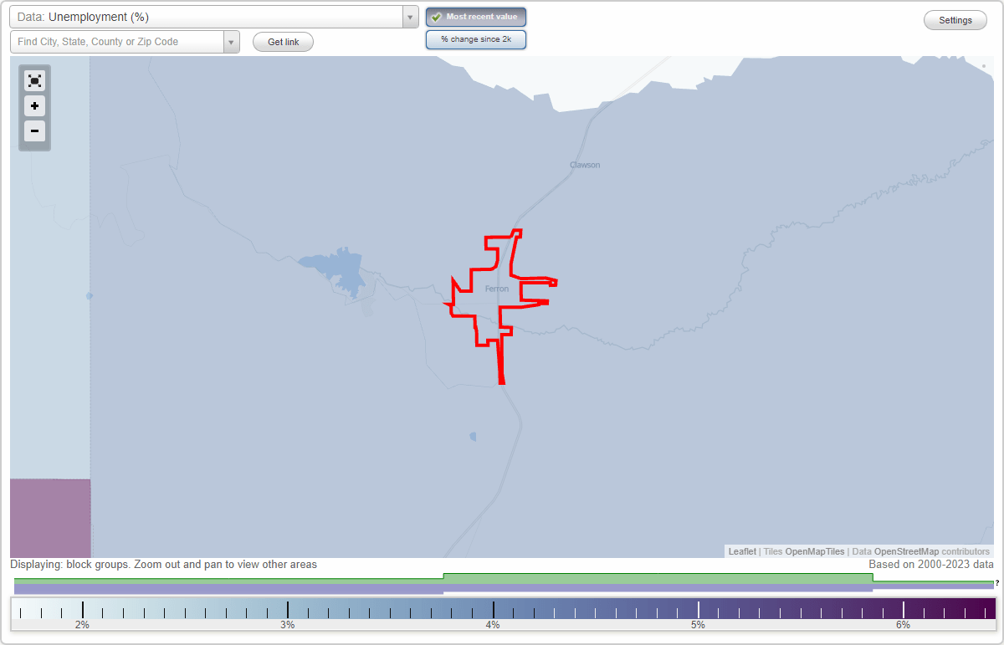The height and width of the screenshot is (645, 1004).
Task: Click the Ferron label on map
Action: tap(497, 289)
